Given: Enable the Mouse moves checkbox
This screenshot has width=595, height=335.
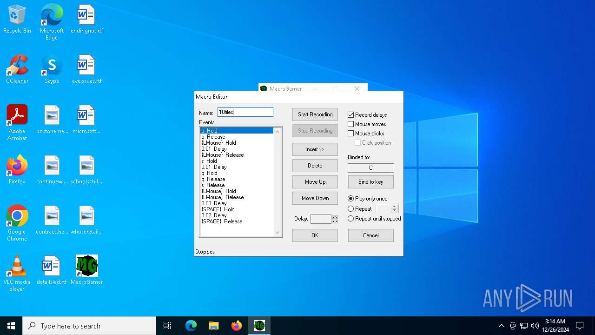Looking at the screenshot, I should coord(351,124).
